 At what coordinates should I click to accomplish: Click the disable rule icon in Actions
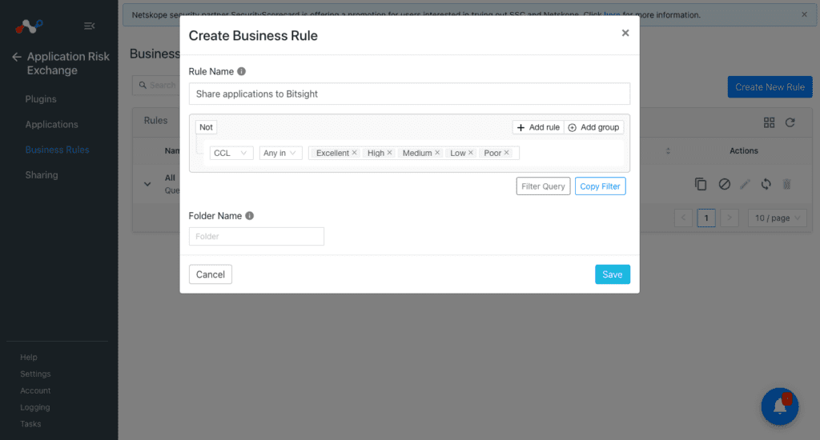724,184
